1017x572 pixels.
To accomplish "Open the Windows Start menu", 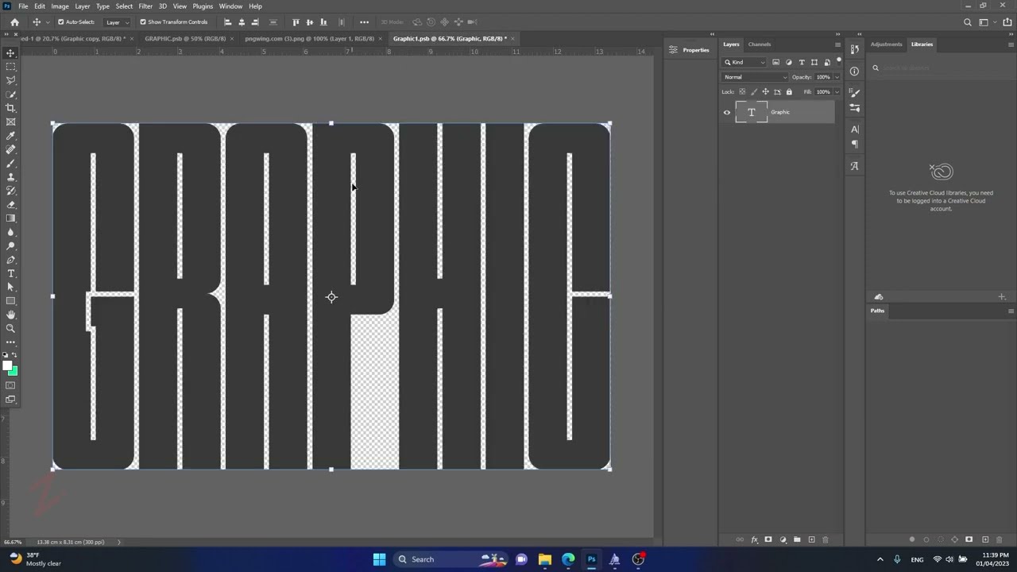I will [x=379, y=559].
